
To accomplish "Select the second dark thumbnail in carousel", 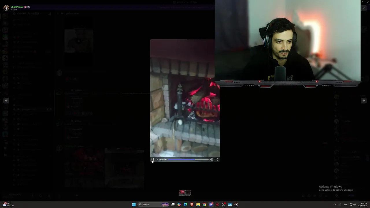I will pyautogui.click(x=188, y=193).
